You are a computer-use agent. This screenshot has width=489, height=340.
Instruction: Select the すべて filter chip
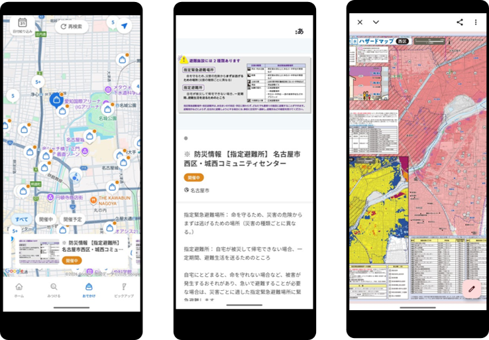tap(22, 219)
